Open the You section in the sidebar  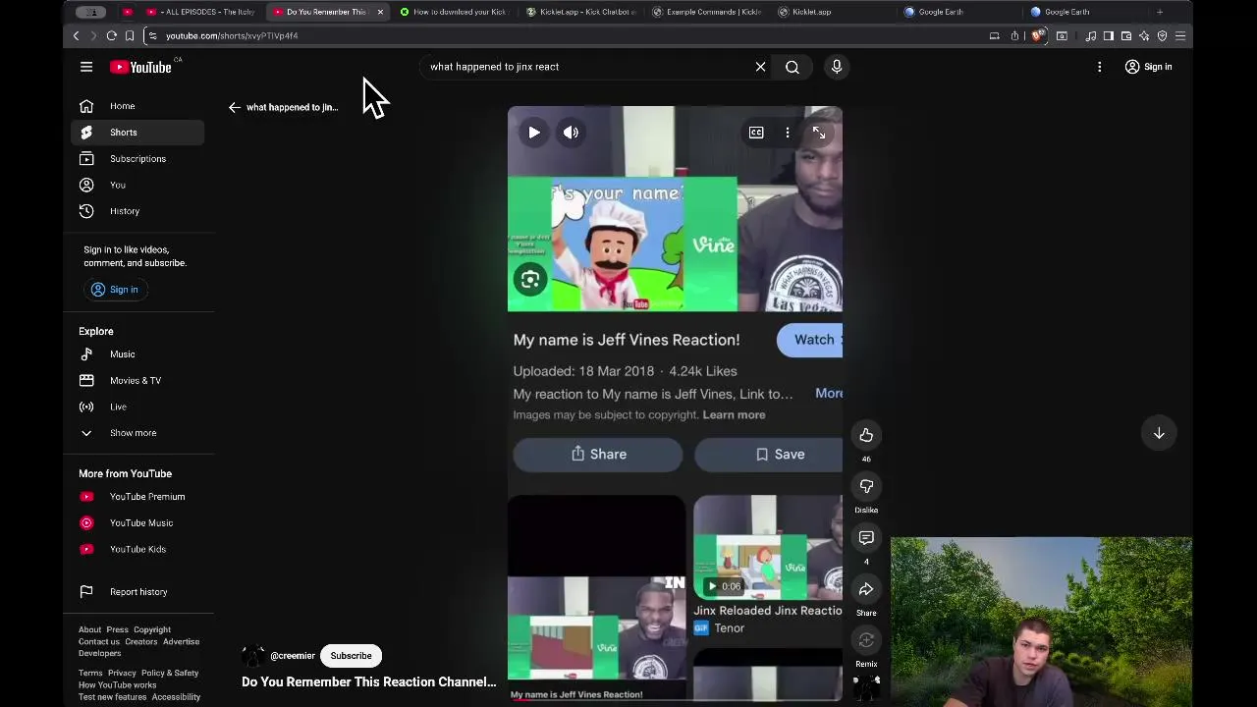137,185
